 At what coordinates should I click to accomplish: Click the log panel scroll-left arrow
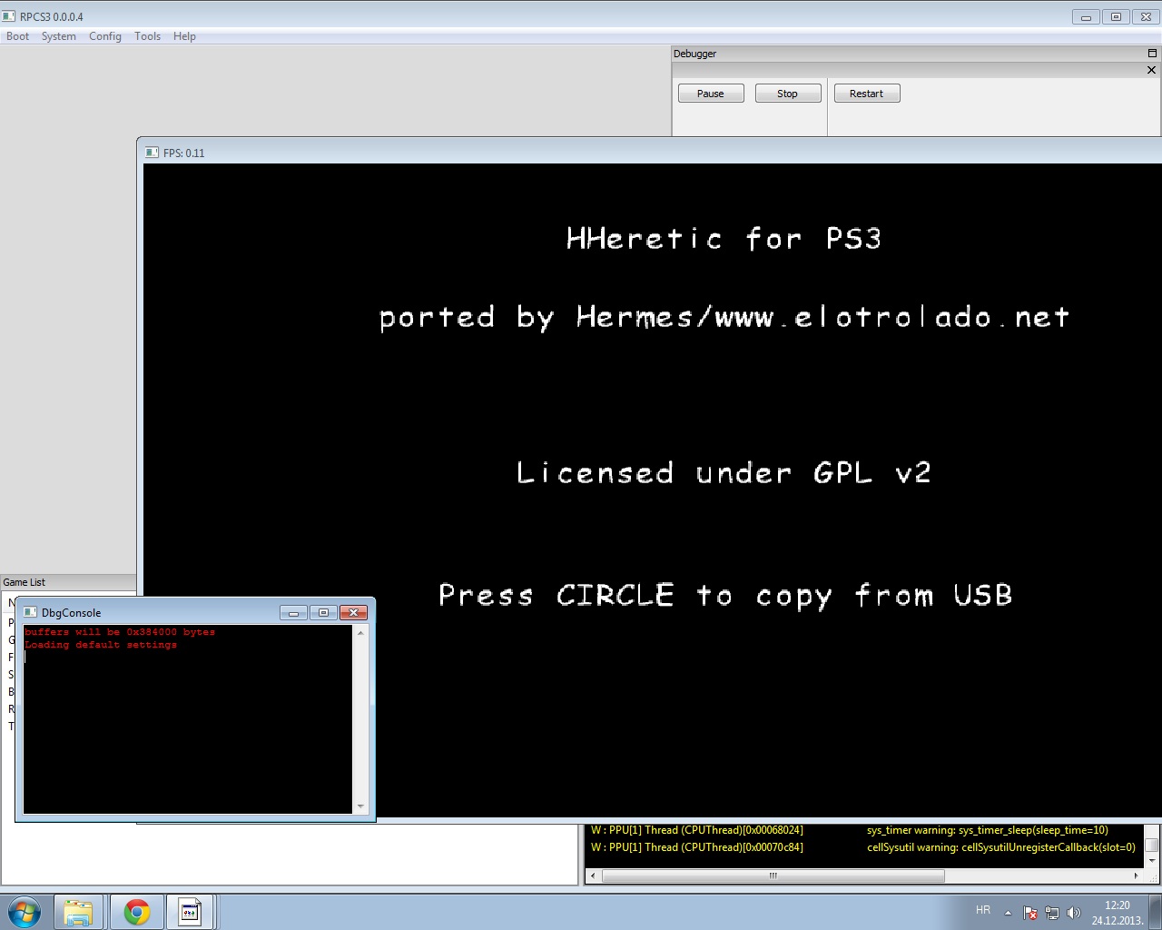(x=593, y=876)
